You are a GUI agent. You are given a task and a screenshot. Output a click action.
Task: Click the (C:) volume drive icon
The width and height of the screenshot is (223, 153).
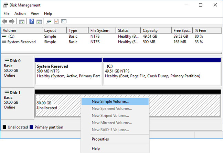point(4,36)
